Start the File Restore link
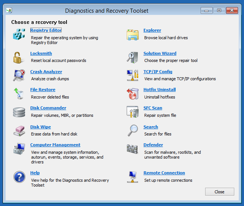Screen dimensions: 244x206 pyautogui.click(x=43, y=90)
